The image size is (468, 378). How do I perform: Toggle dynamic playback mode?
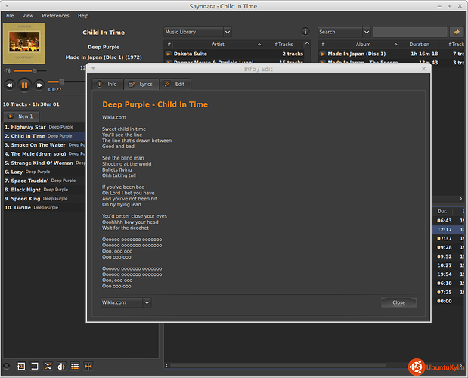[x=61, y=366]
